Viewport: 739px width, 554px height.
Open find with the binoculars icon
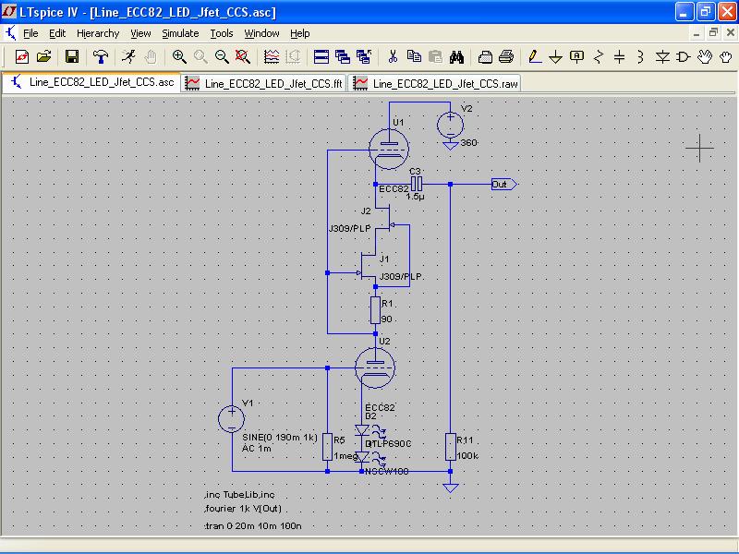pos(456,57)
